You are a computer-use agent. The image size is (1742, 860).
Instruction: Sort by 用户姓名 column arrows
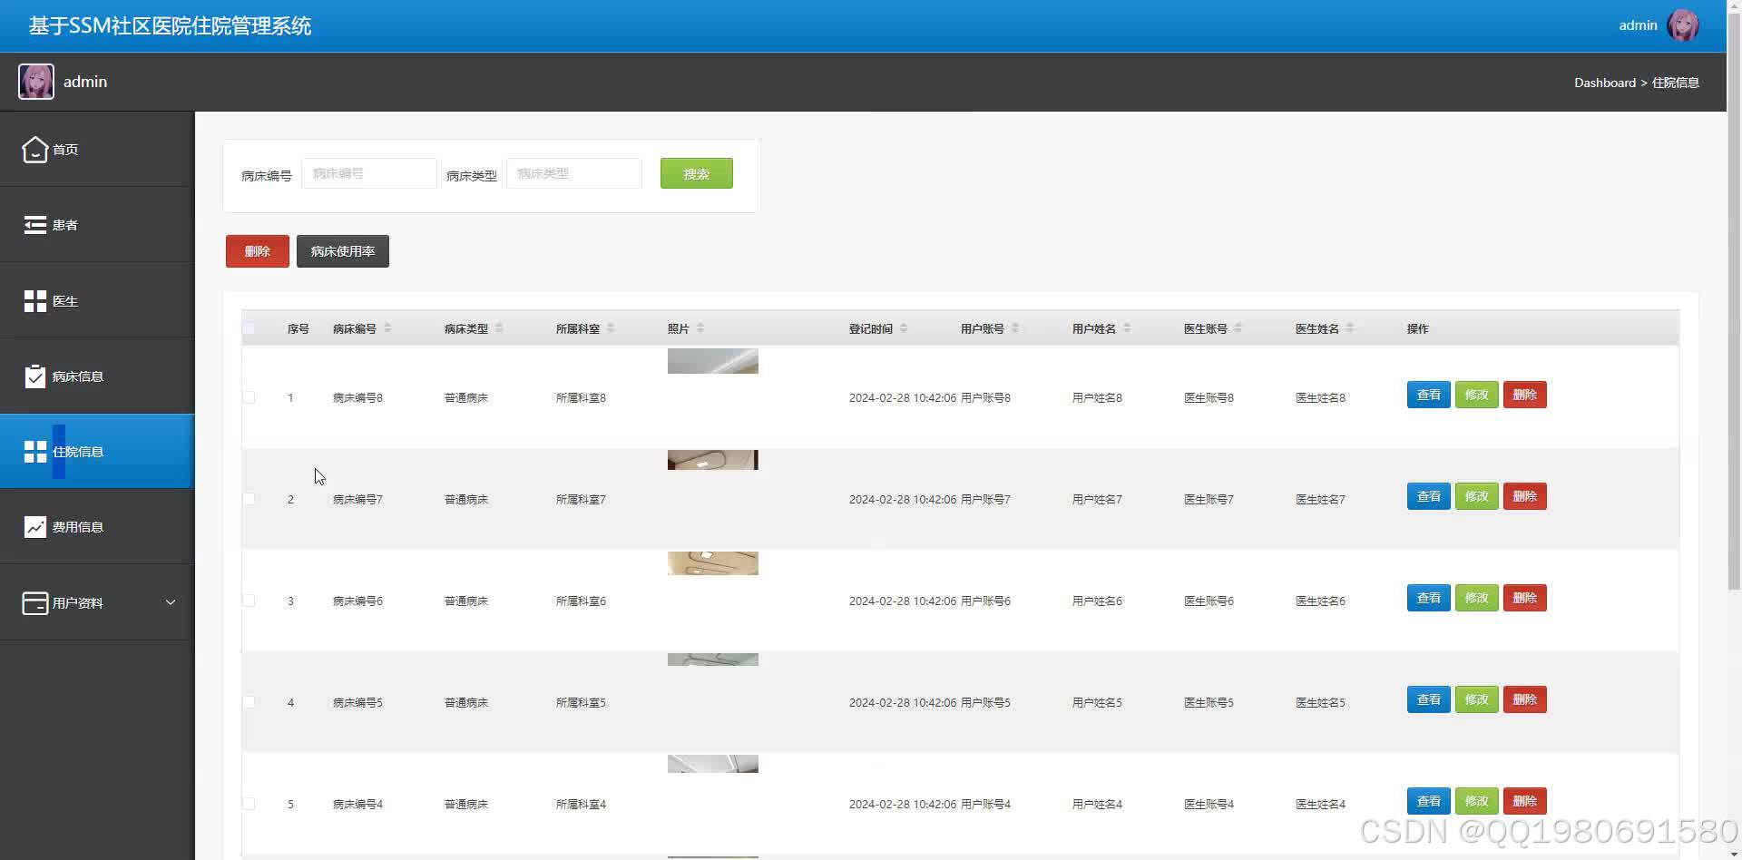[1127, 327]
